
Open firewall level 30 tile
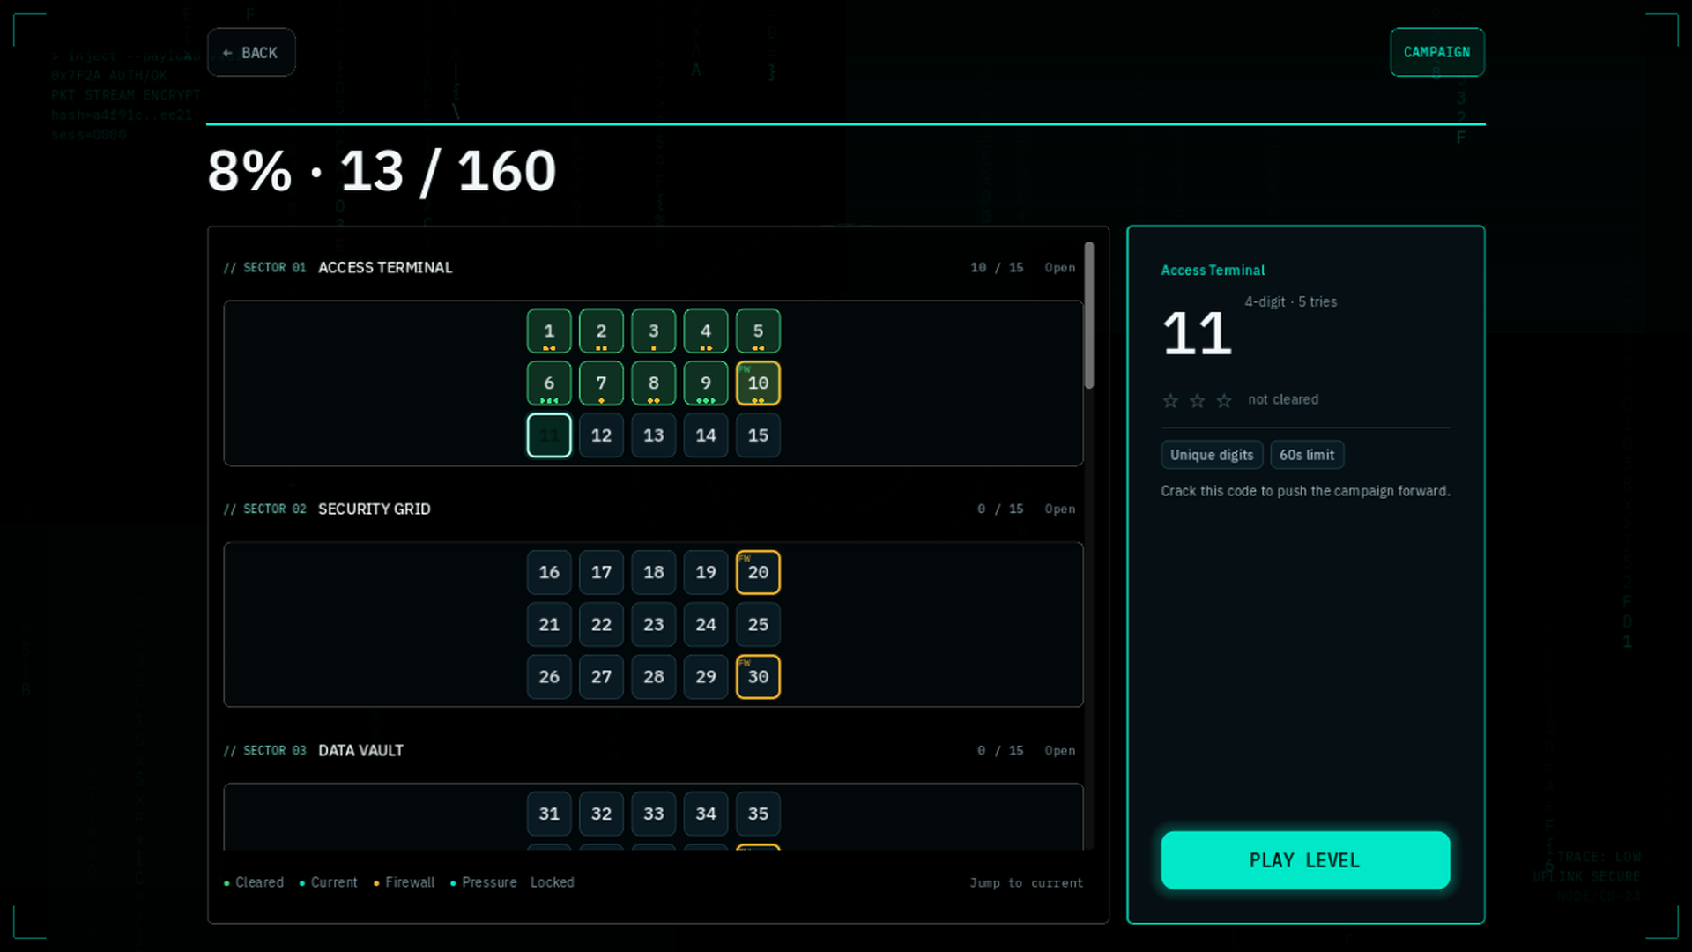click(x=758, y=677)
